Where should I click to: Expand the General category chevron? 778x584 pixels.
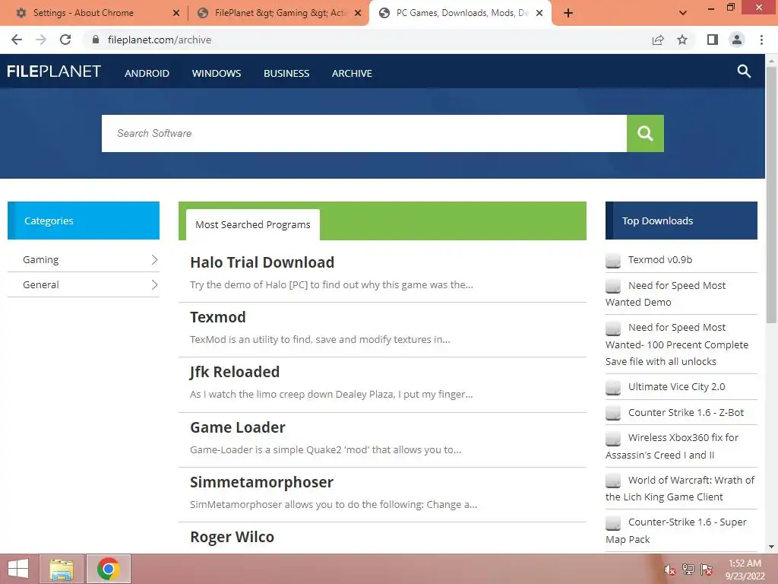[x=154, y=284]
